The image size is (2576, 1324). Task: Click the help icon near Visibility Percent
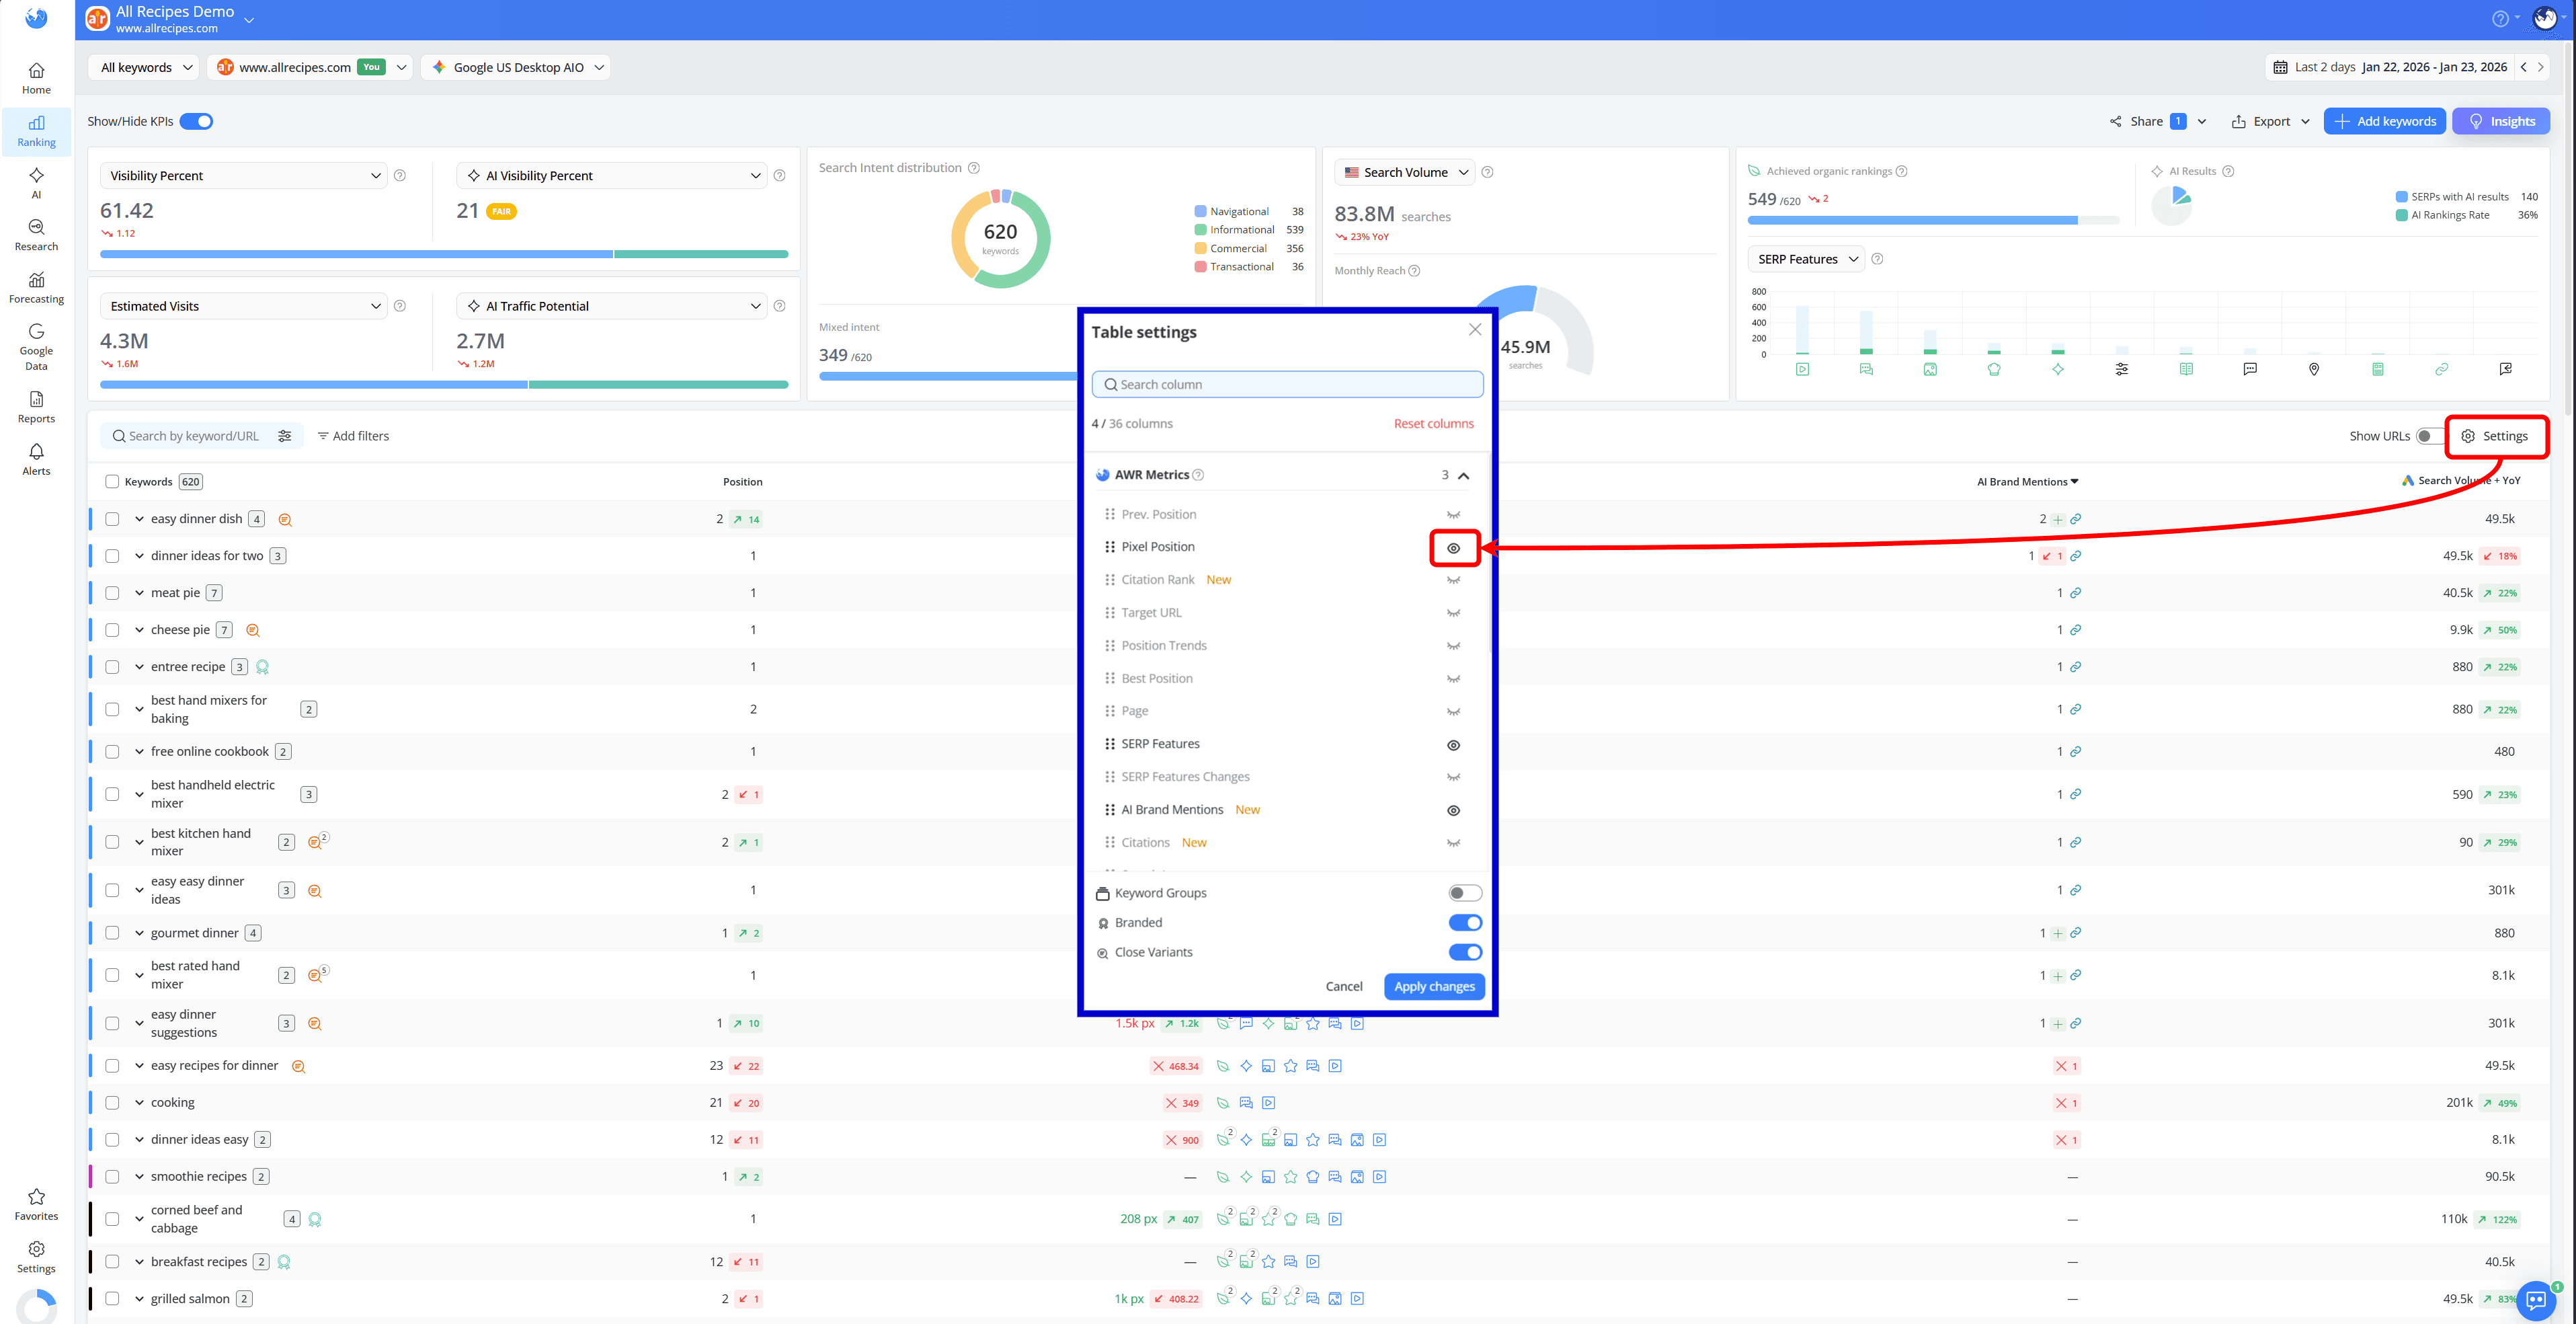tap(400, 176)
